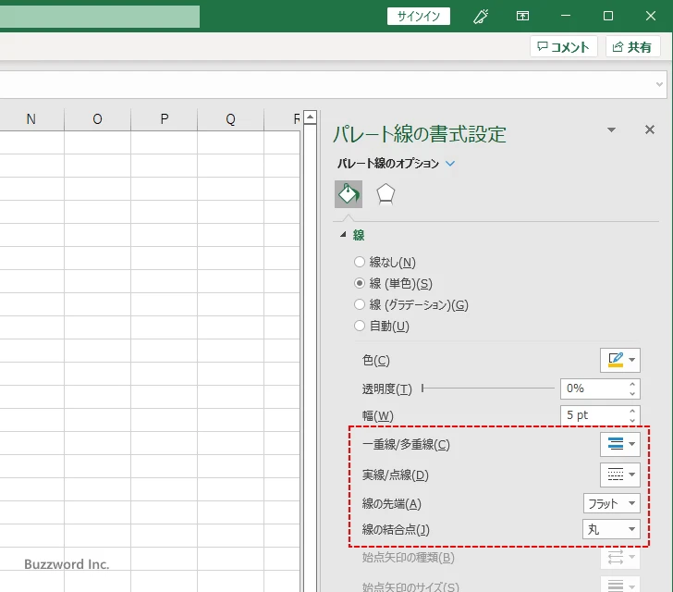Open the 始点矢印のサイズ arrow size dropdown

click(x=620, y=585)
